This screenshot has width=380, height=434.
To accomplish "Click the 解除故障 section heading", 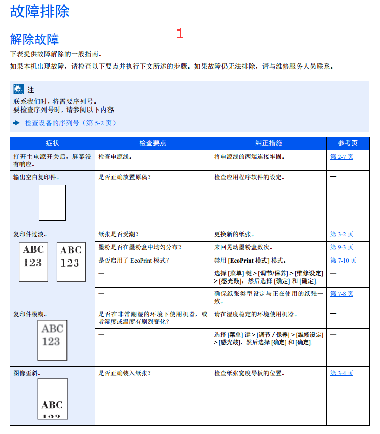I will click(x=34, y=39).
